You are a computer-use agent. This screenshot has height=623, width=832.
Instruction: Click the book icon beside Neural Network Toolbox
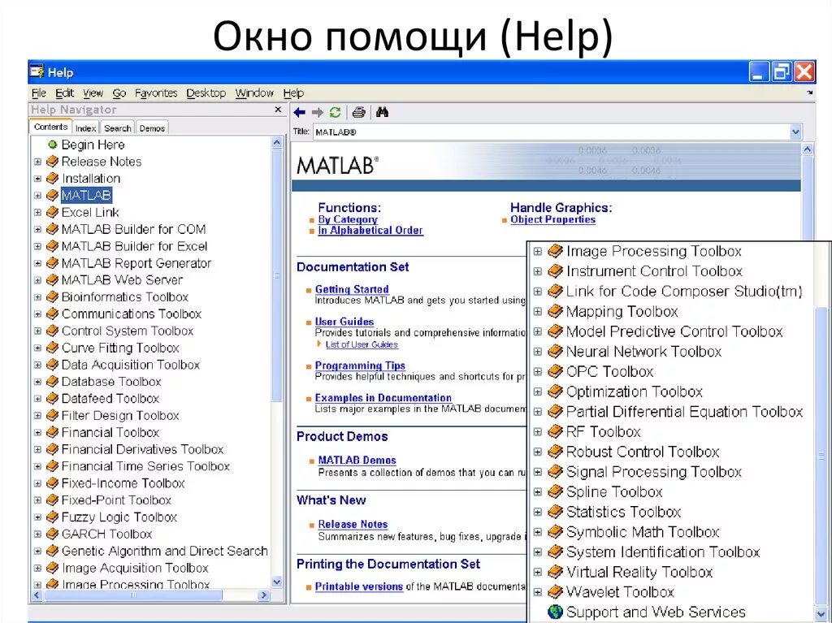click(555, 351)
